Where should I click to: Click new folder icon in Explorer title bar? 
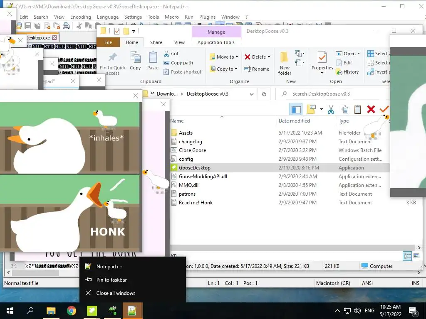pos(126,31)
